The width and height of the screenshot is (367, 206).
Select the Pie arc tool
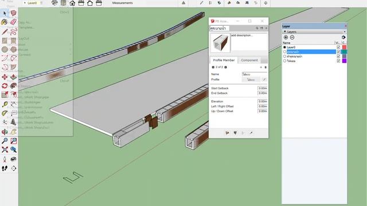[14, 58]
